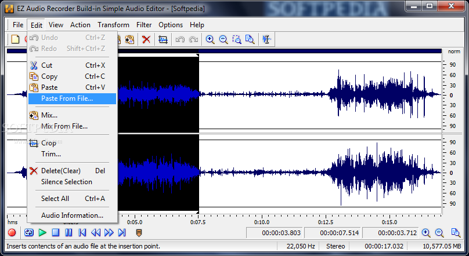Open the Help menu
The height and width of the screenshot is (256, 469).
[x=197, y=25]
